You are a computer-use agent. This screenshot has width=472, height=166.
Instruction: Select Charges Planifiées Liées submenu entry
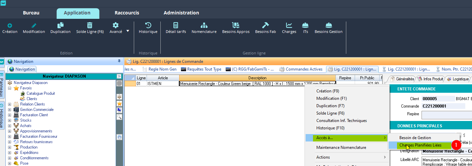tap(420, 145)
